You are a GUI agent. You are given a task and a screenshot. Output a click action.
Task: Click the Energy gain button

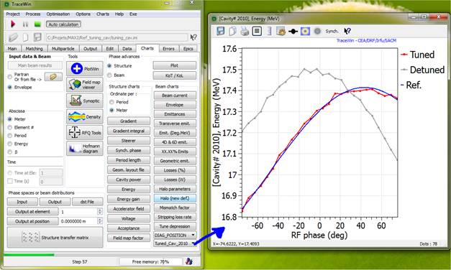(x=129, y=199)
